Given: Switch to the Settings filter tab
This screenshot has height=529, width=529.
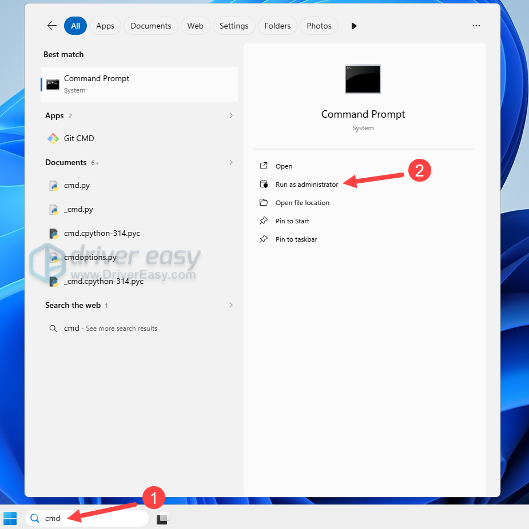Looking at the screenshot, I should pos(234,26).
